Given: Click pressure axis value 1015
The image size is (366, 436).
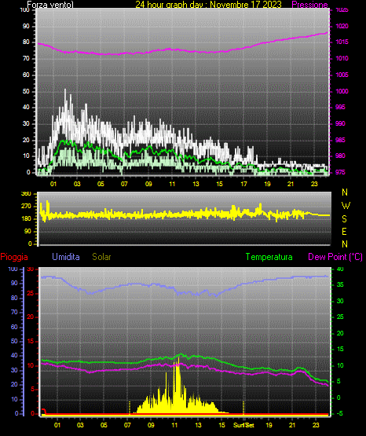Looking at the screenshot, I should click(342, 42).
